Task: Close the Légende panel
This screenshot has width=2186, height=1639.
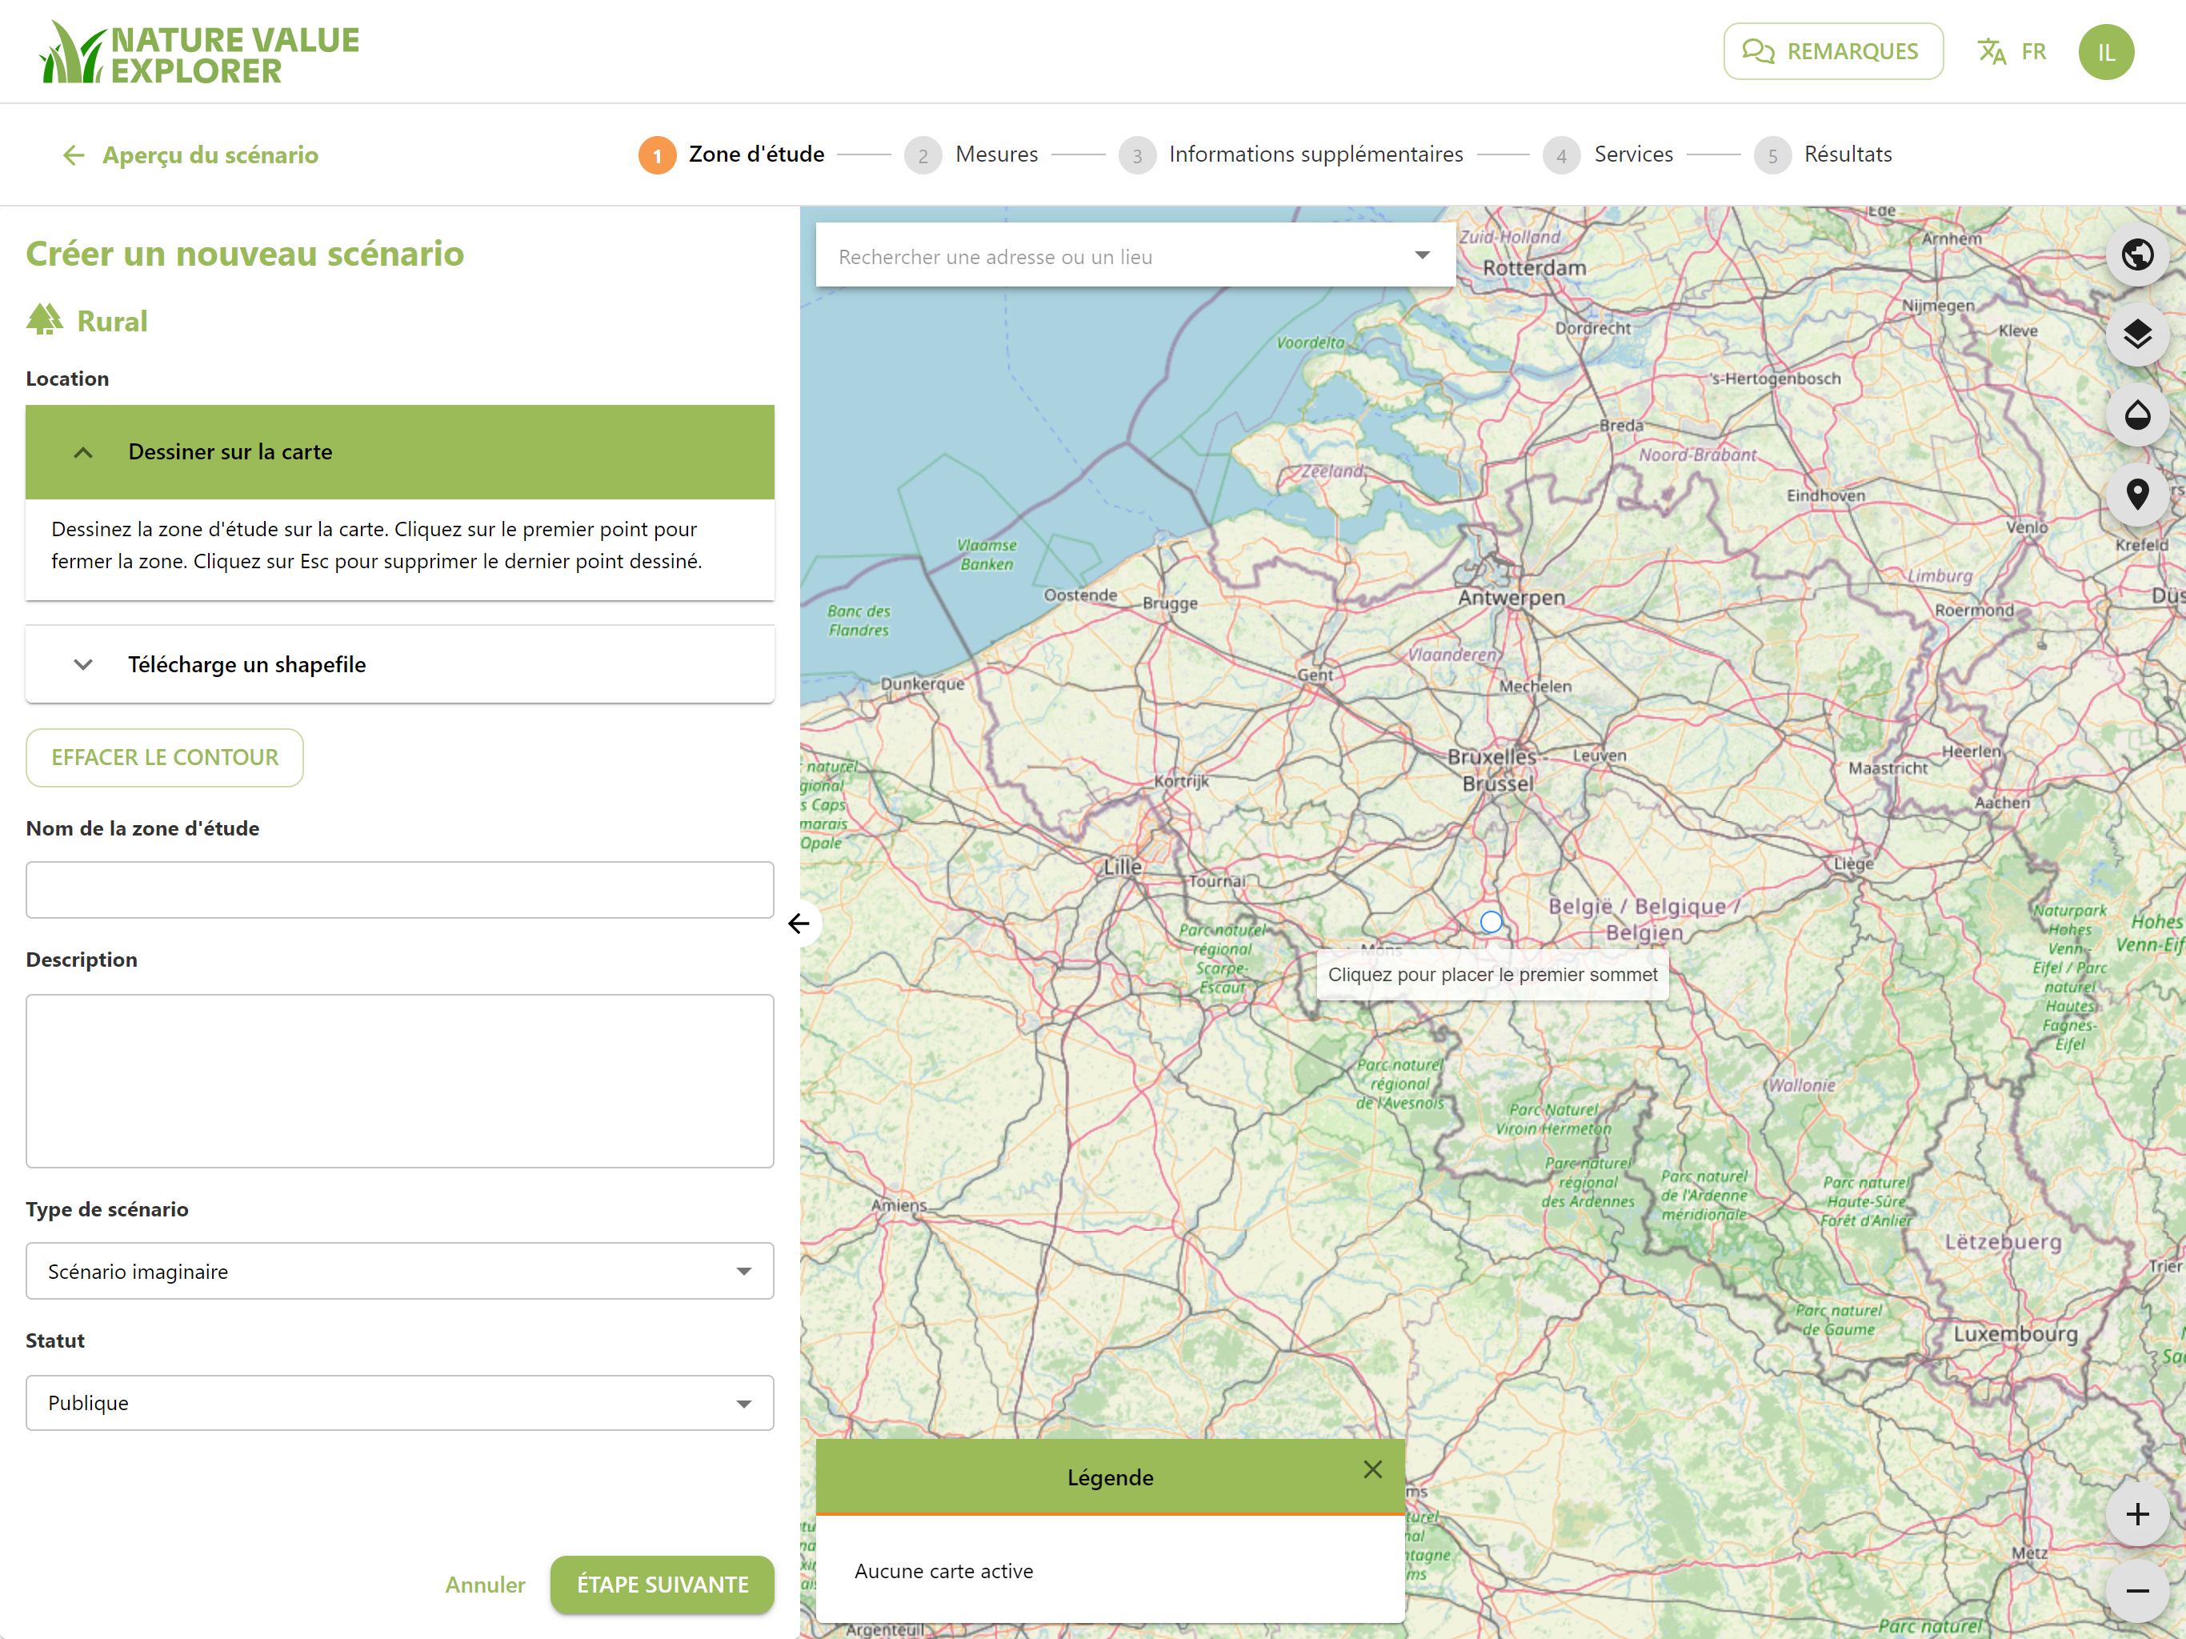Action: coord(1371,1469)
